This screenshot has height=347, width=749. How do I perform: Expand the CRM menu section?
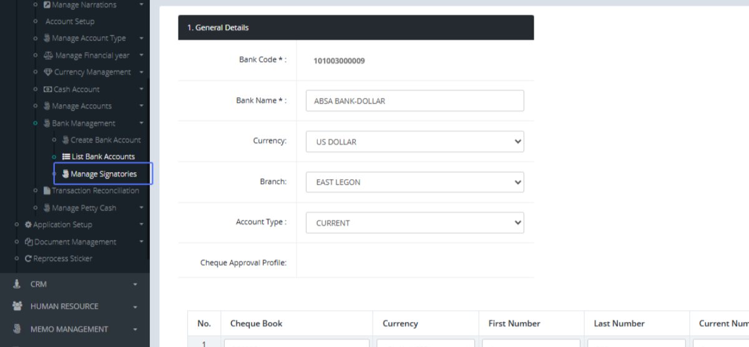pyautogui.click(x=135, y=285)
